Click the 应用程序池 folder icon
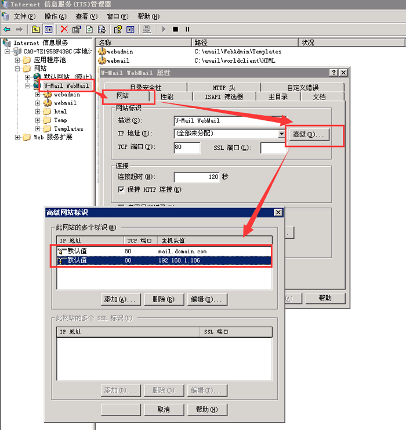Screen dimensions: 406x430 pos(27,60)
